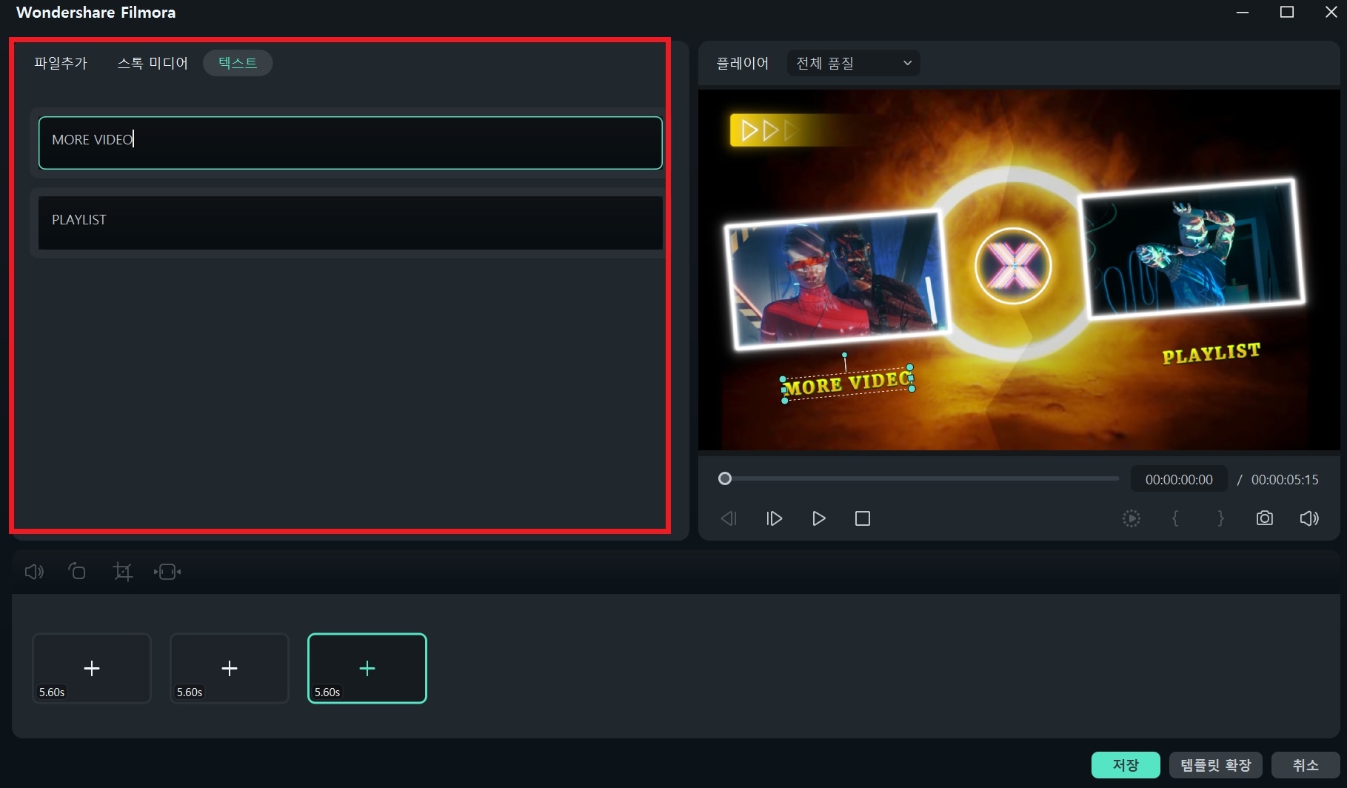Click the 취소 cancel button

1306,765
